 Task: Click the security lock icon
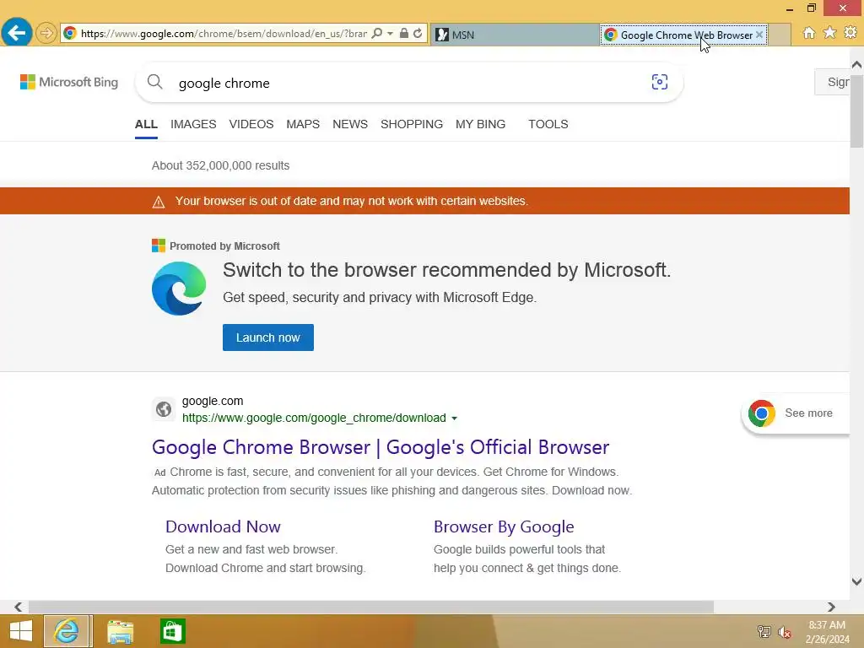(x=404, y=34)
